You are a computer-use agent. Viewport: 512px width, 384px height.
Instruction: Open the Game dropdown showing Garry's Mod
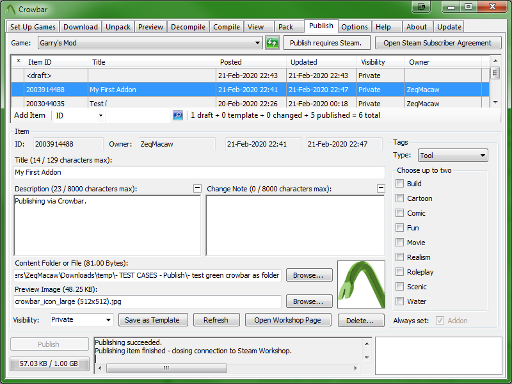pos(150,43)
